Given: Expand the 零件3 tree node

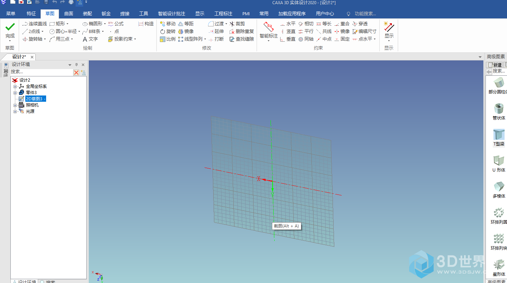Looking at the screenshot, I should coord(15,93).
